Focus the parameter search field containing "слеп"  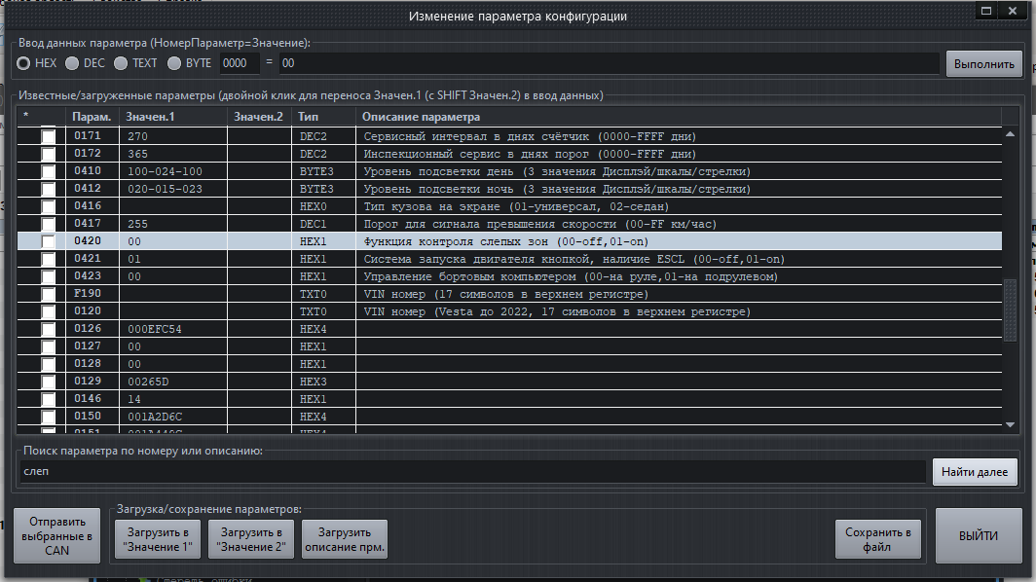point(472,472)
